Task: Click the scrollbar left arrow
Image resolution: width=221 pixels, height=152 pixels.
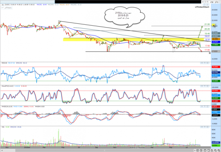Action: 2,151
